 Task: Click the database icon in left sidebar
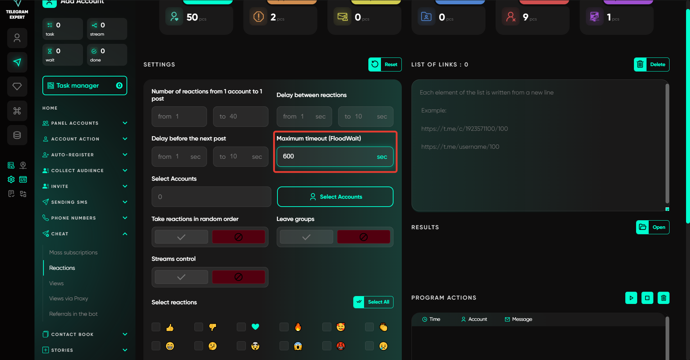(x=17, y=135)
